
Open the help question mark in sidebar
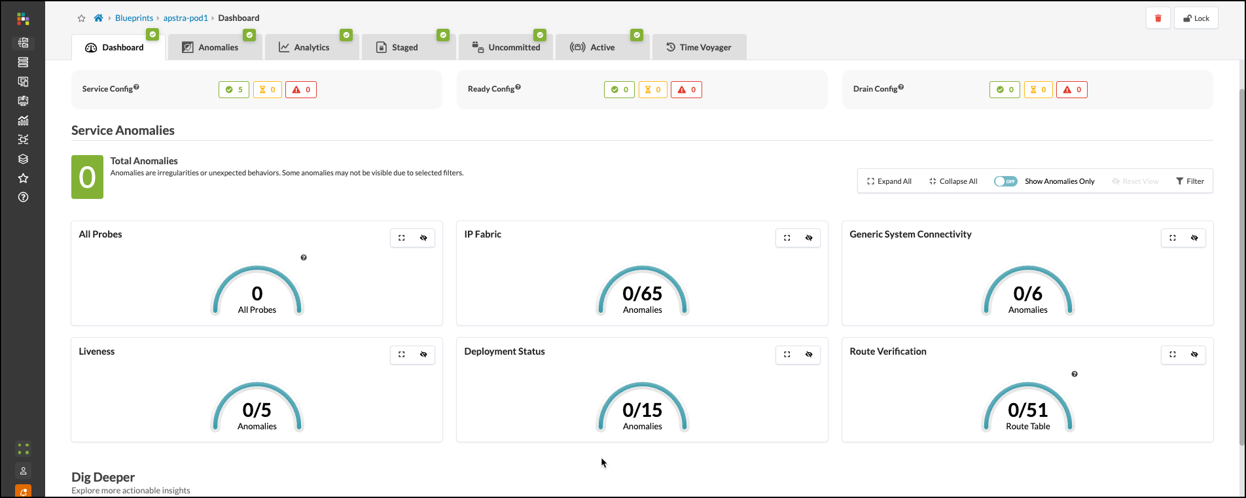23,197
